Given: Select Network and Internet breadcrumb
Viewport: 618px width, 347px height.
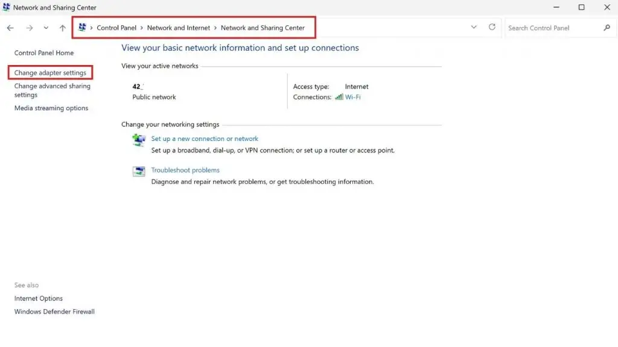Looking at the screenshot, I should point(179,28).
